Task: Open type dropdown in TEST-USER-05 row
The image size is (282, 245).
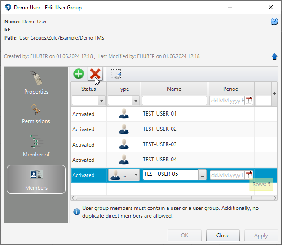Action: [x=124, y=175]
